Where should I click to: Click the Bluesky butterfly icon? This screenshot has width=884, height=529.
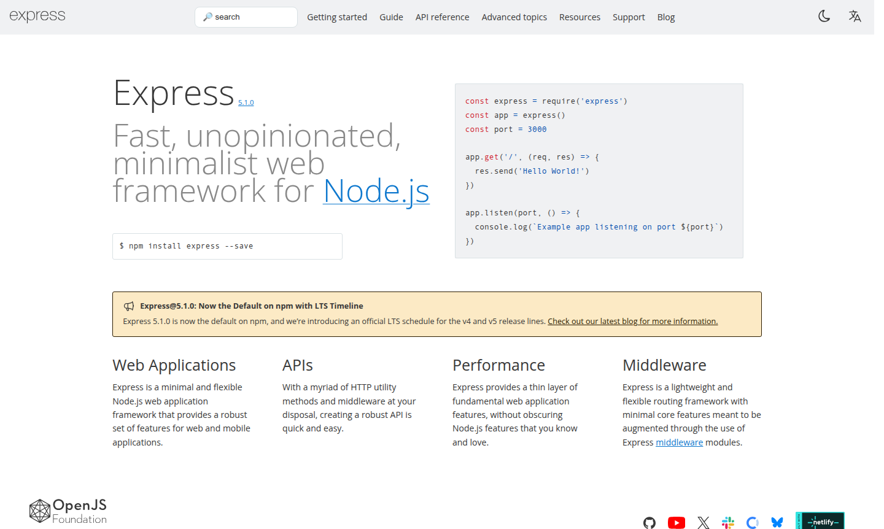[x=777, y=522]
